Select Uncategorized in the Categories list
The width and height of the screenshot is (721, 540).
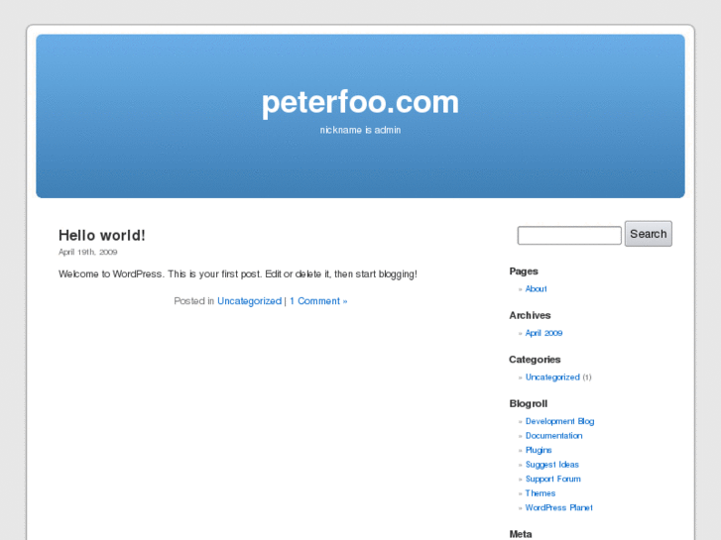coord(552,378)
